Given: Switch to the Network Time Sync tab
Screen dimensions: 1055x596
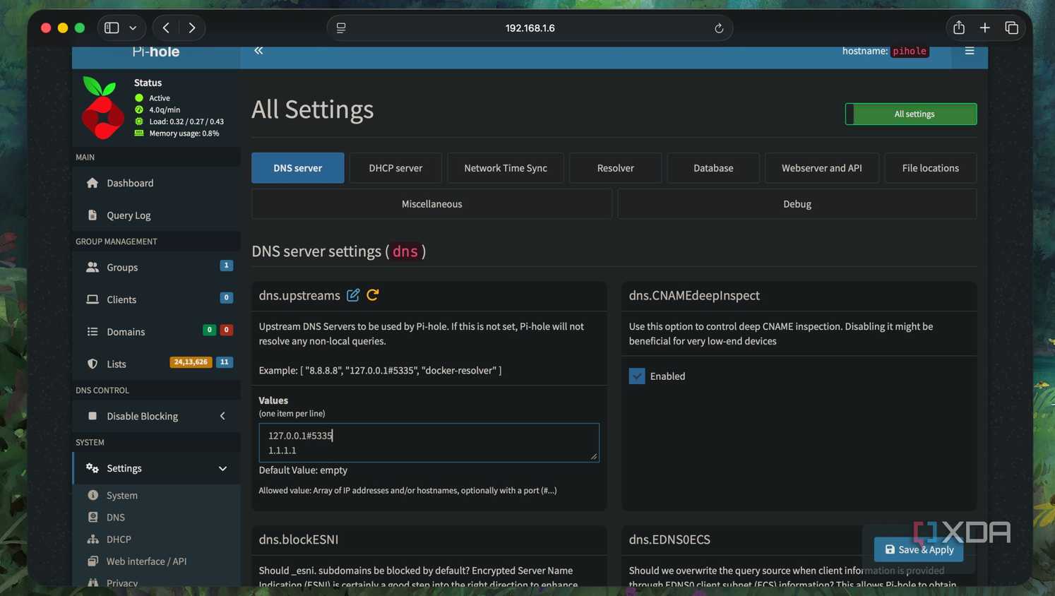Looking at the screenshot, I should pyautogui.click(x=506, y=168).
